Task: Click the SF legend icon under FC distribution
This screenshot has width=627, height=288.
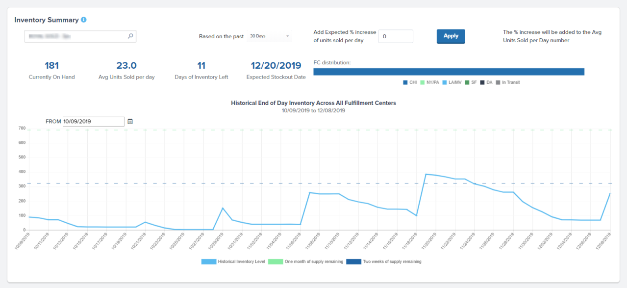Action: [467, 82]
